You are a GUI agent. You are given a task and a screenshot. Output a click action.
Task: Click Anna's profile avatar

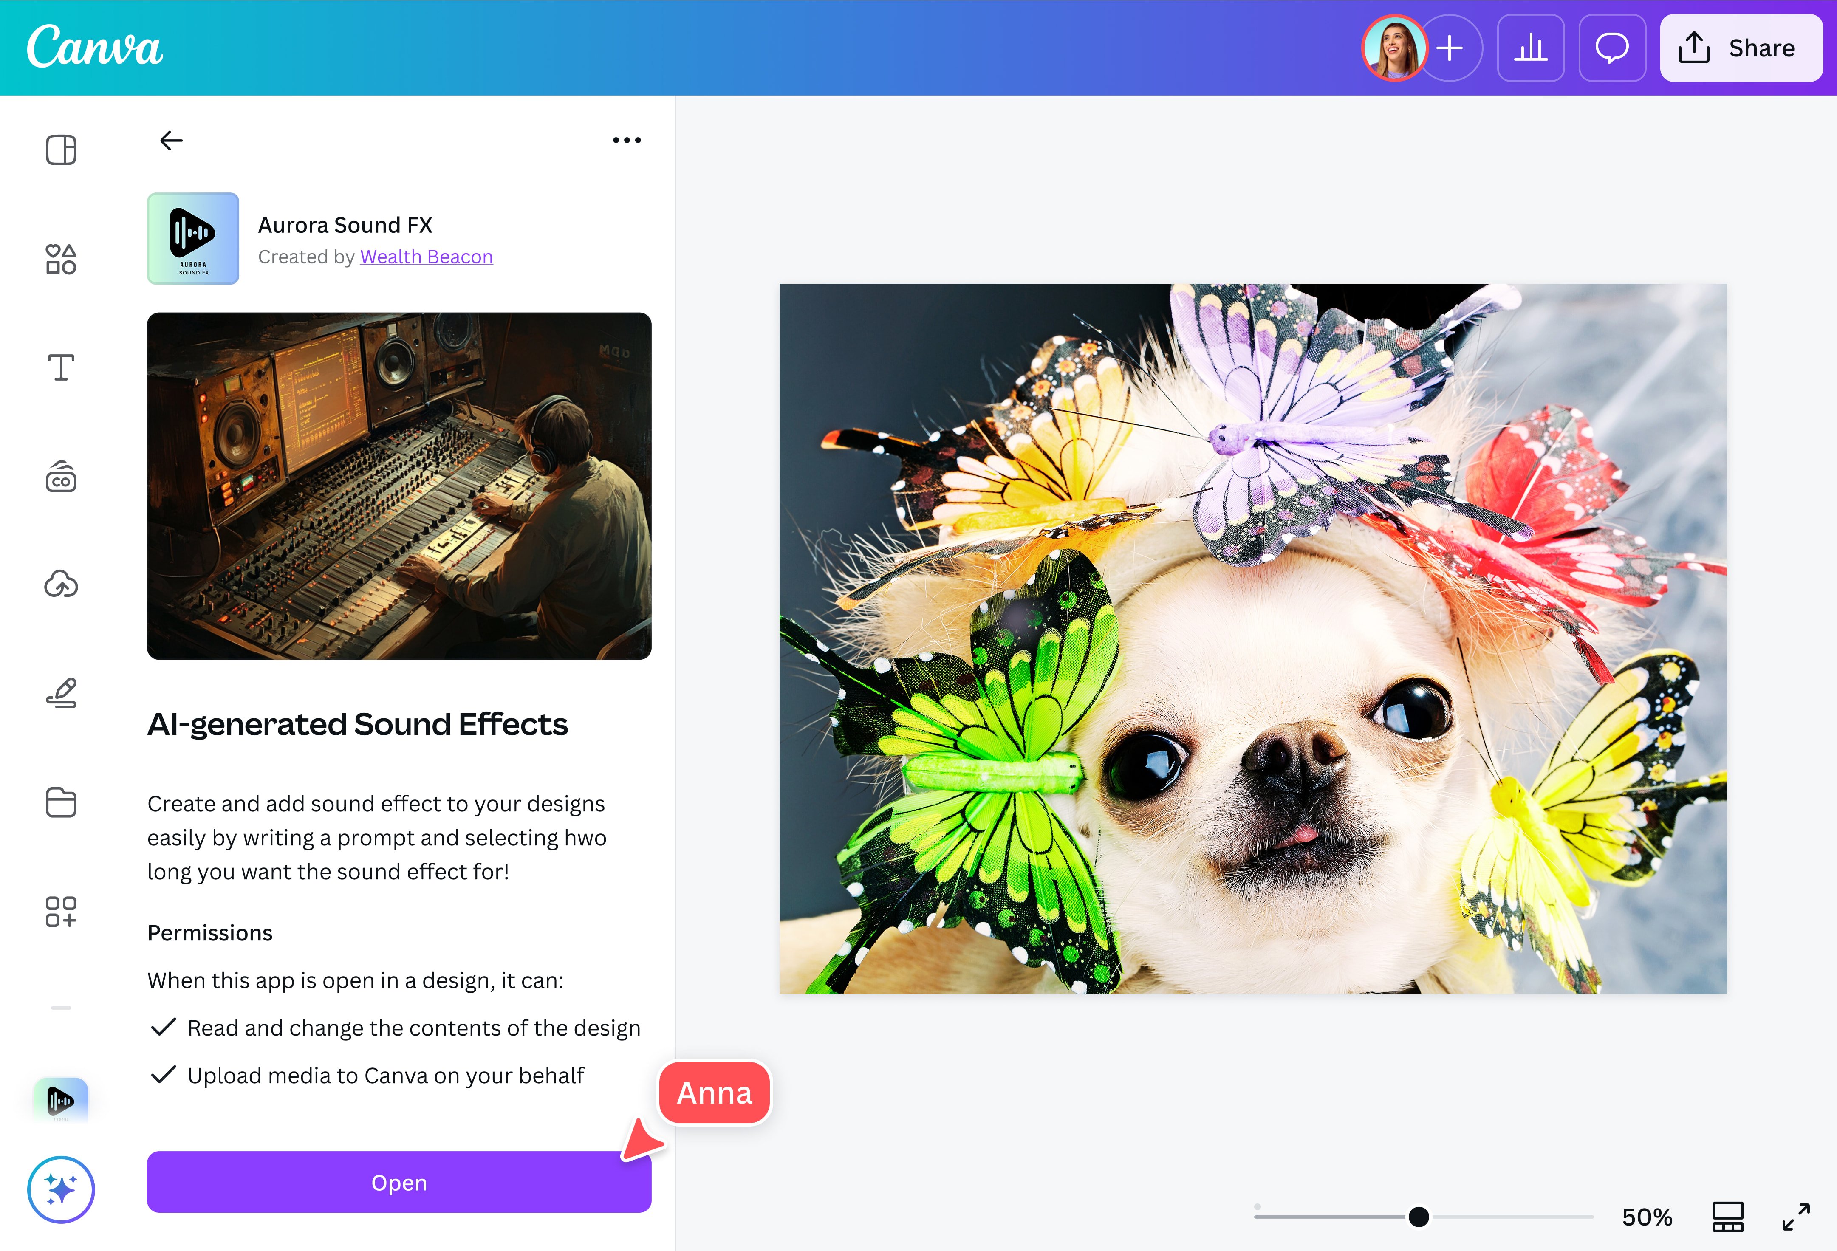(1395, 48)
